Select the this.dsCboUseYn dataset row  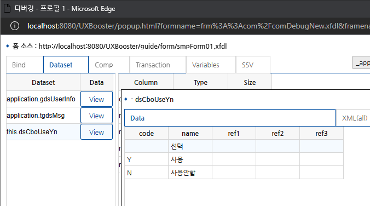[x=43, y=132]
